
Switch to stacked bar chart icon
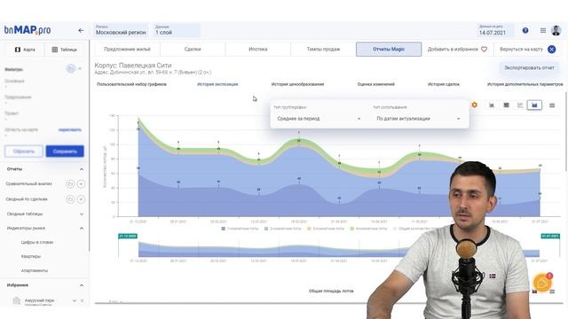507,105
